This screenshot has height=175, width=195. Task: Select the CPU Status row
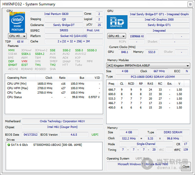(54, 97)
